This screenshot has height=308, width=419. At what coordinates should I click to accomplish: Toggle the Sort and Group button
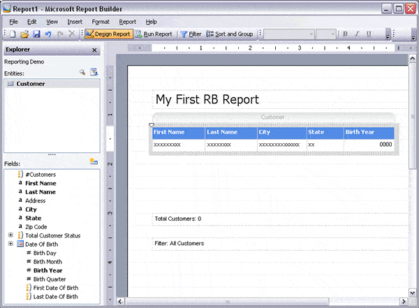[x=230, y=34]
